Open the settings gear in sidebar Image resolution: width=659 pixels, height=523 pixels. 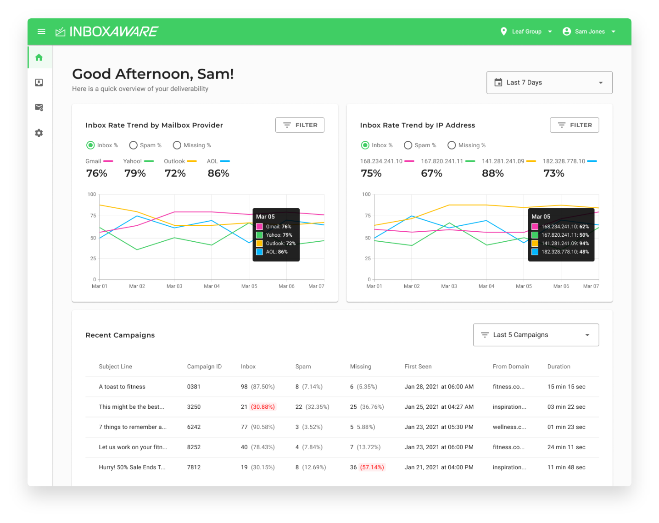pyautogui.click(x=39, y=133)
